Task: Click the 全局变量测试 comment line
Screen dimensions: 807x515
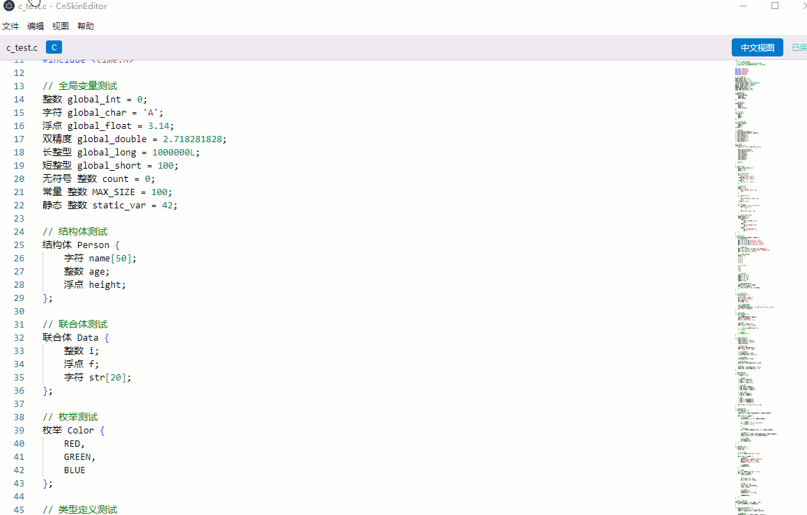Action: pyautogui.click(x=79, y=86)
